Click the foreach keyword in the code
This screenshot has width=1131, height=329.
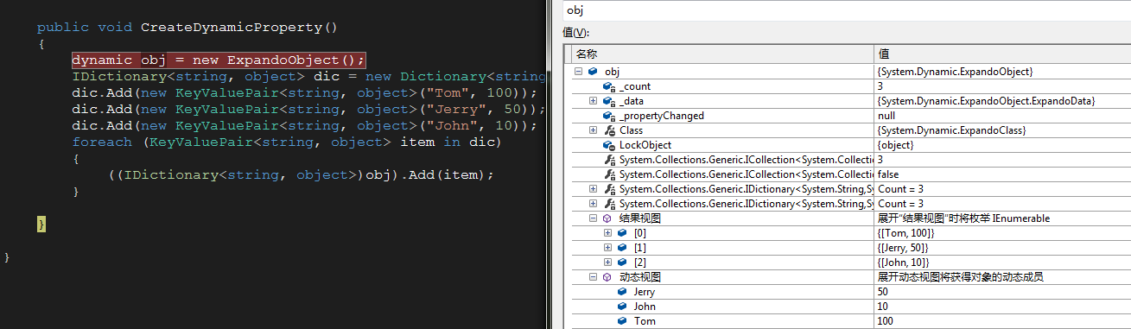[101, 142]
